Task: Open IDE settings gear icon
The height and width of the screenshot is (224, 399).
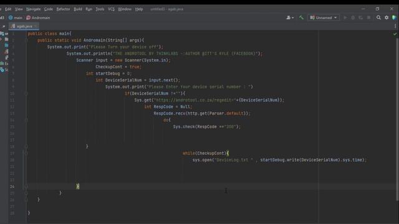Action: coord(387,17)
